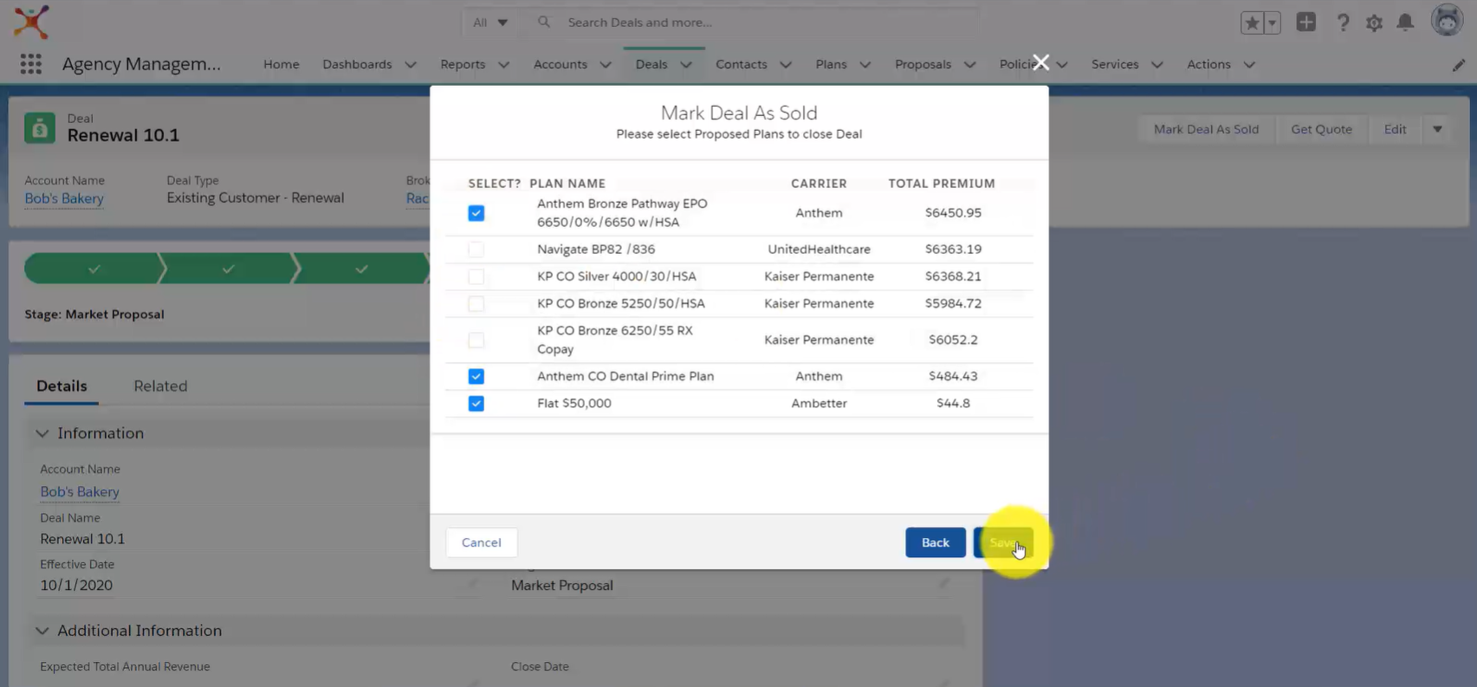This screenshot has width=1477, height=687.
Task: Open the Contacts tab
Action: point(742,64)
